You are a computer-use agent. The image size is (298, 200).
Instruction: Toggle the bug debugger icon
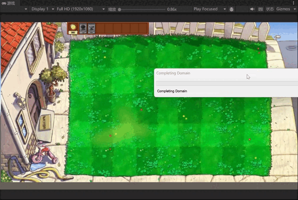232,9
